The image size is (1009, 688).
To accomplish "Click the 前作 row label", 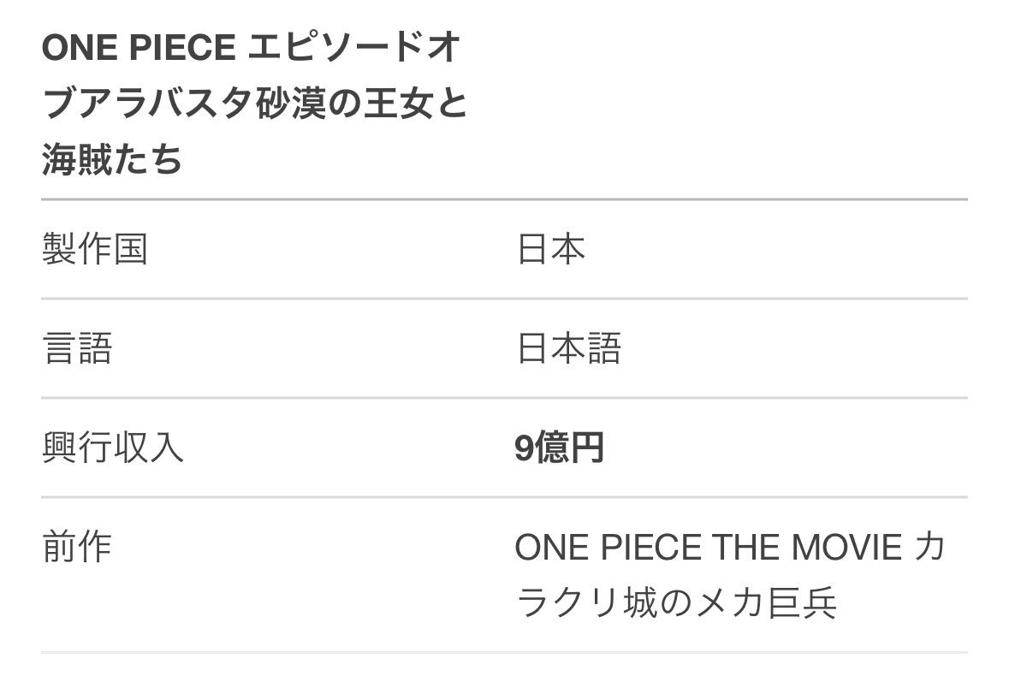I will point(77,547).
